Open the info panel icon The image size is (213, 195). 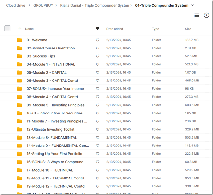coord(206,15)
